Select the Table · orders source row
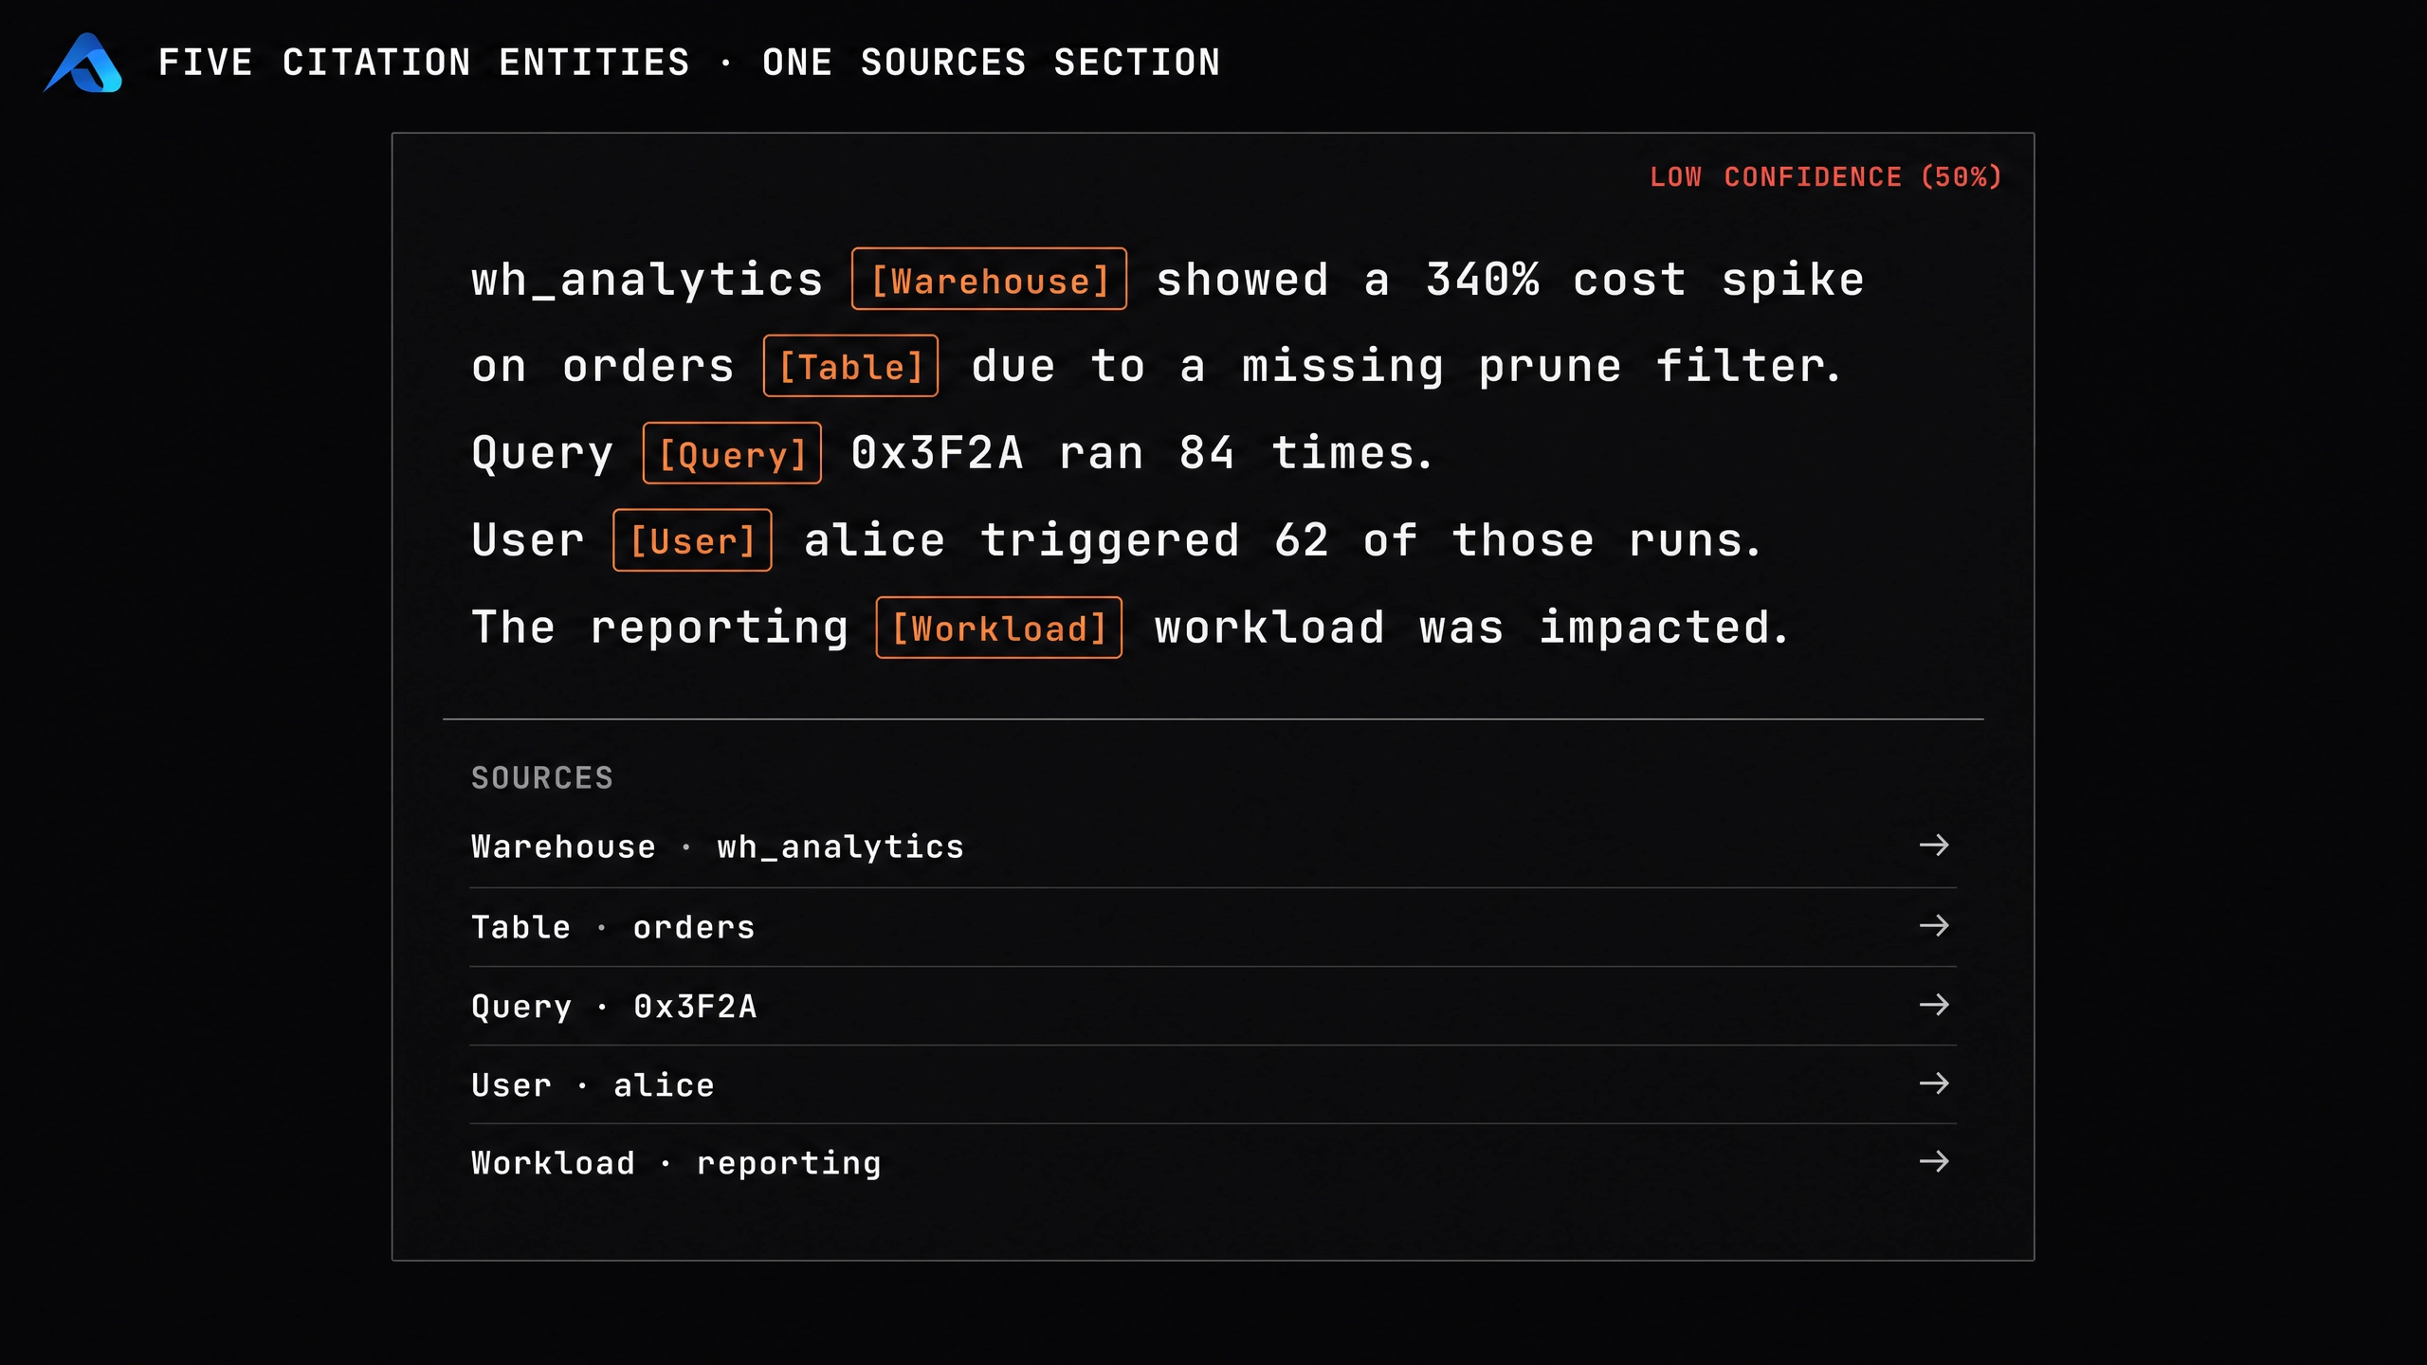 [x=1213, y=927]
